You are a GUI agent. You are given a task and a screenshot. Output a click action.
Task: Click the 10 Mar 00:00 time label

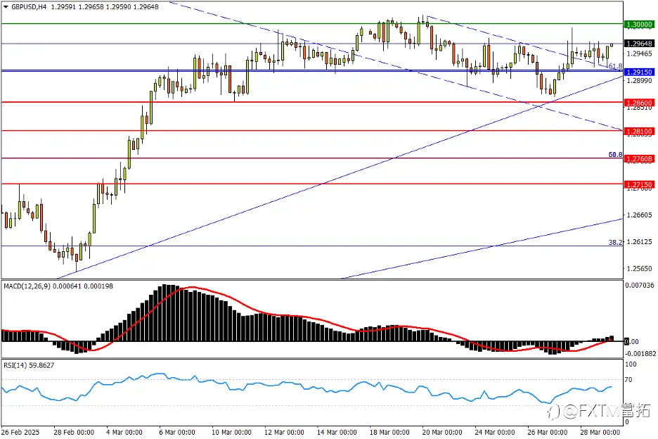pyautogui.click(x=231, y=432)
